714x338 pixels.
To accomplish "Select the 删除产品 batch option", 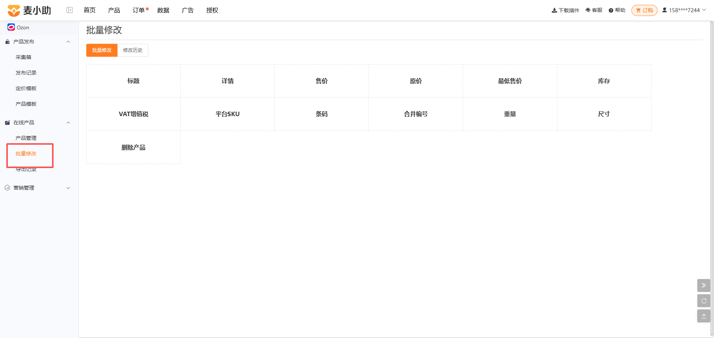I will 134,147.
